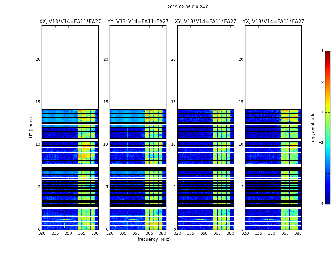Viewport: 335px width, 255px height.
Task: Click the 2019-02-06 0.0-24.0 figure title
Action: tap(188, 7)
